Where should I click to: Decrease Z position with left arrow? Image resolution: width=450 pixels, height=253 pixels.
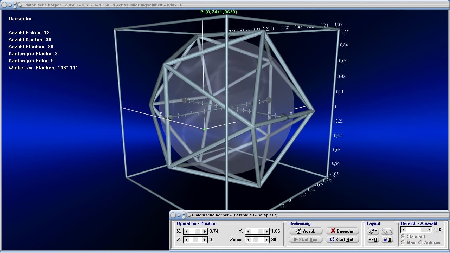coord(187,240)
